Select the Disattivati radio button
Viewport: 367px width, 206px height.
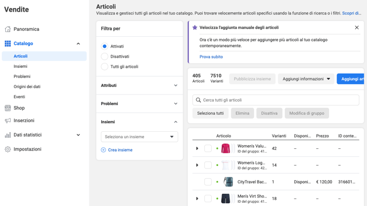pyautogui.click(x=105, y=57)
